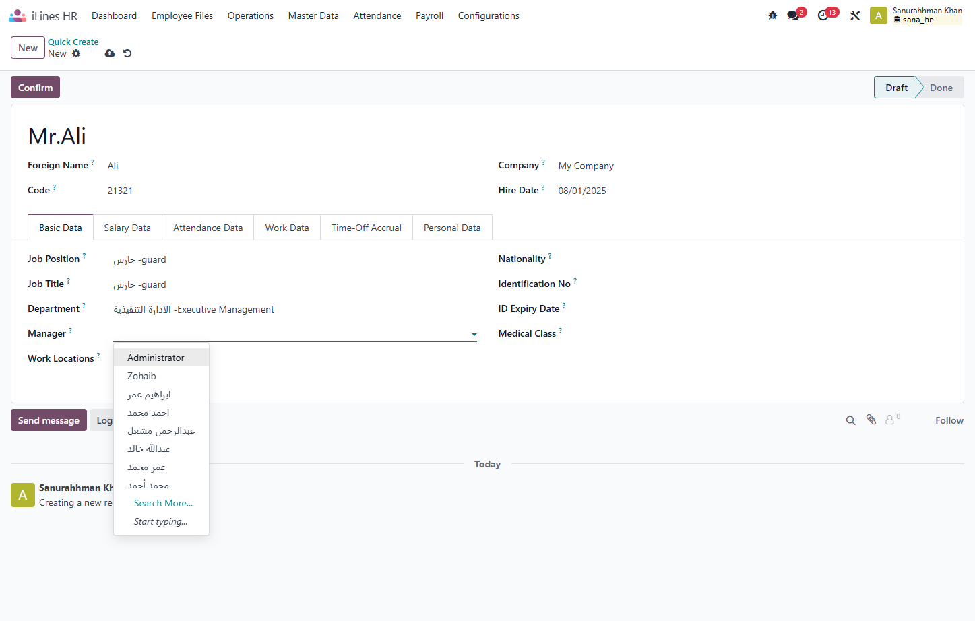Viewport: 975px width, 621px height.
Task: Click the Search More... link
Action: coord(163,503)
